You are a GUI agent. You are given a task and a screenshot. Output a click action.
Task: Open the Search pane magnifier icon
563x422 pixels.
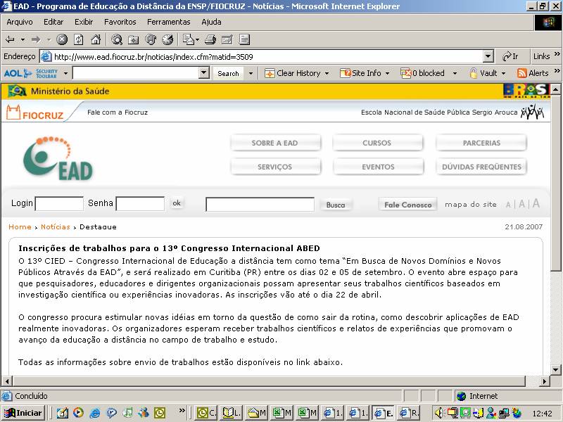(117, 39)
